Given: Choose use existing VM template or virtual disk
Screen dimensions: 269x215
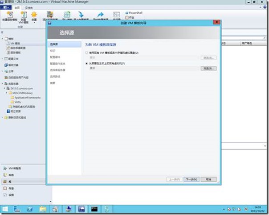Looking at the screenshot, I should pos(87,53).
